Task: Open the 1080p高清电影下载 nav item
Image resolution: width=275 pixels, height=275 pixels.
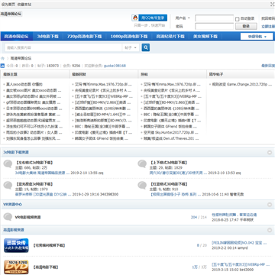Action: [129, 37]
